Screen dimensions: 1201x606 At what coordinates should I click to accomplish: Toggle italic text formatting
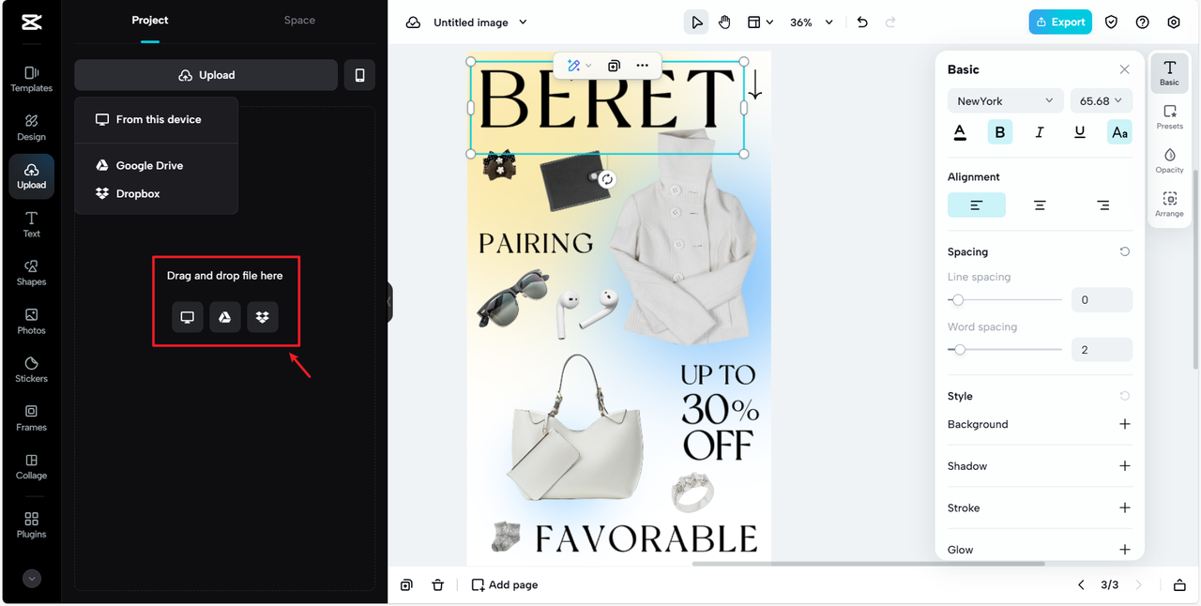1040,132
